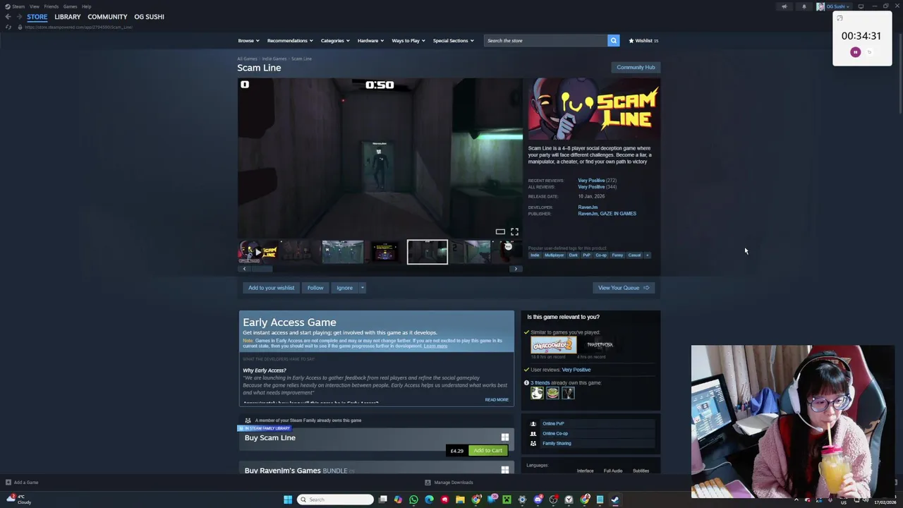Open Microsoft Edge from the taskbar

point(429,500)
